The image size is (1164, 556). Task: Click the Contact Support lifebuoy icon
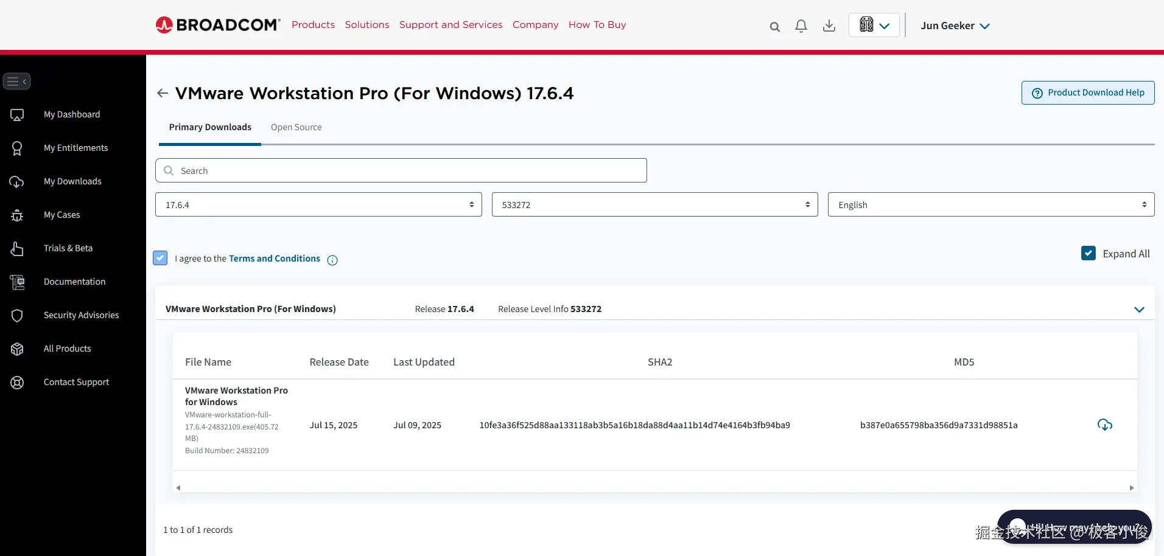click(17, 382)
